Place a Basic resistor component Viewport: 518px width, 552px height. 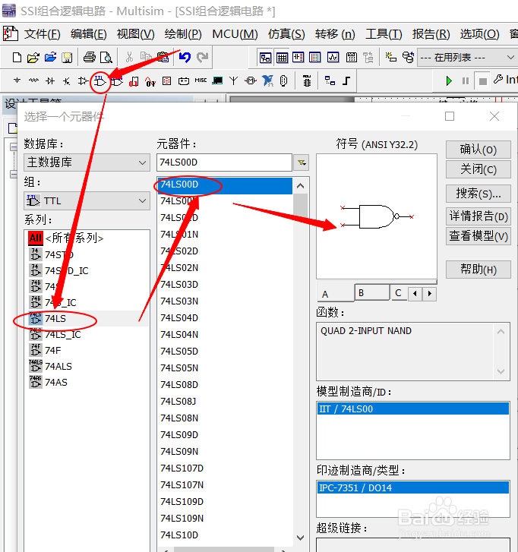click(34, 81)
